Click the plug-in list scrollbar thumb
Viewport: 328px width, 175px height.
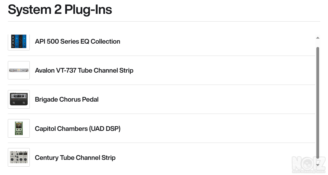(x=318, y=102)
